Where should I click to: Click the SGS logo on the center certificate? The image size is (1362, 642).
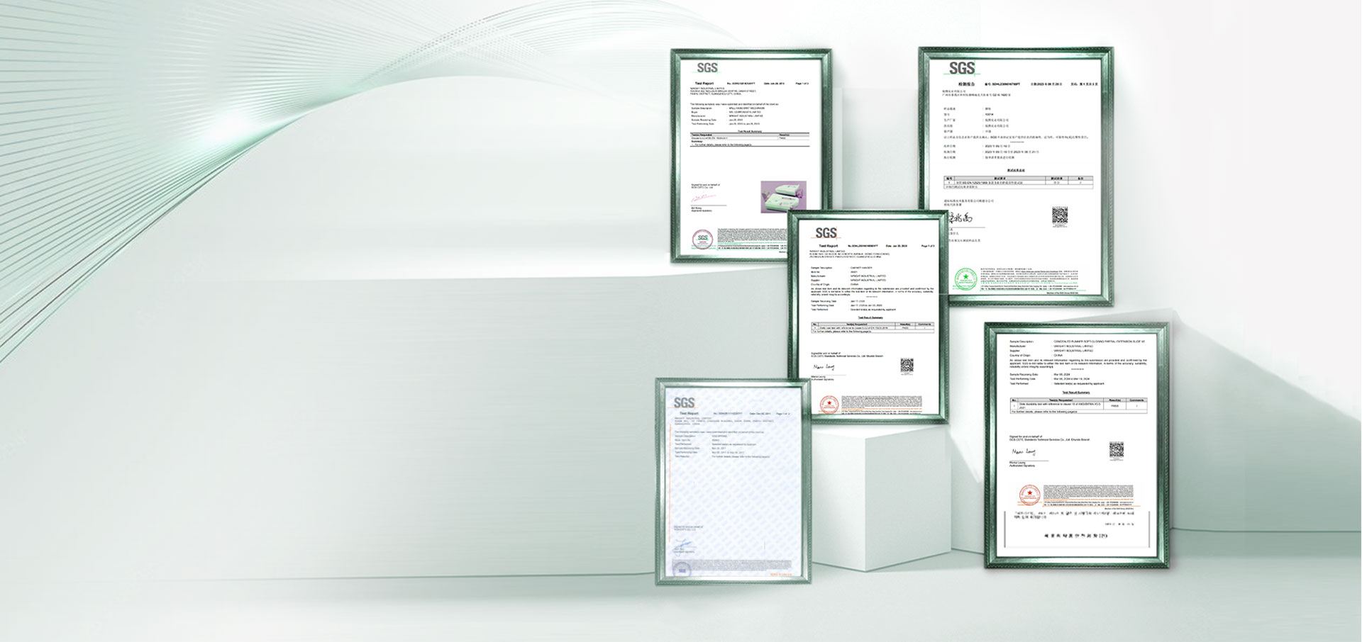point(826,232)
